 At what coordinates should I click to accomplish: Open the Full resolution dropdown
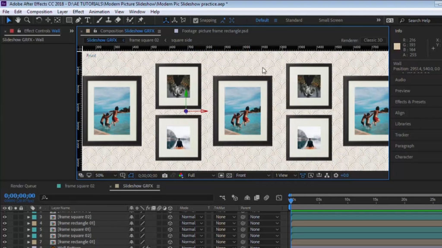click(201, 176)
